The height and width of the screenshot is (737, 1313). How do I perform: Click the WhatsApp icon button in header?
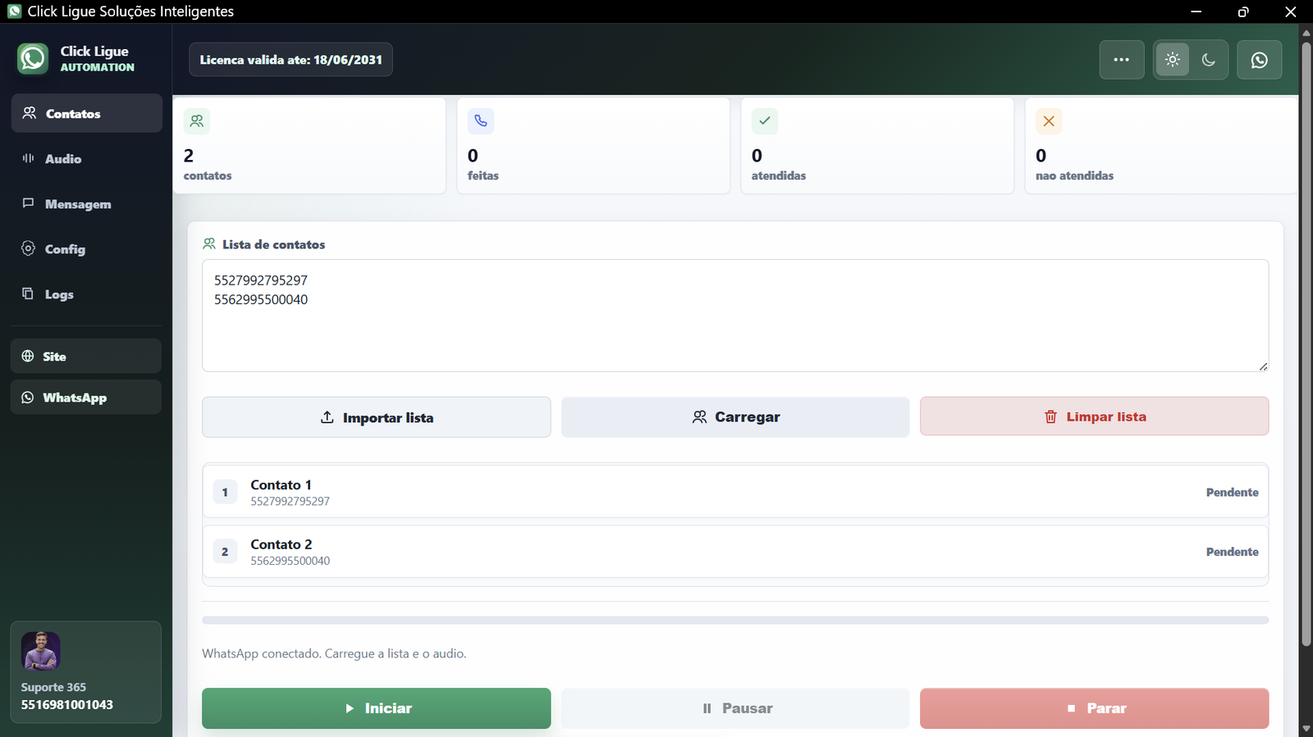pos(1260,60)
